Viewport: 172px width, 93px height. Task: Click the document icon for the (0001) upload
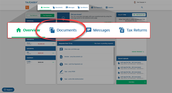119,78
